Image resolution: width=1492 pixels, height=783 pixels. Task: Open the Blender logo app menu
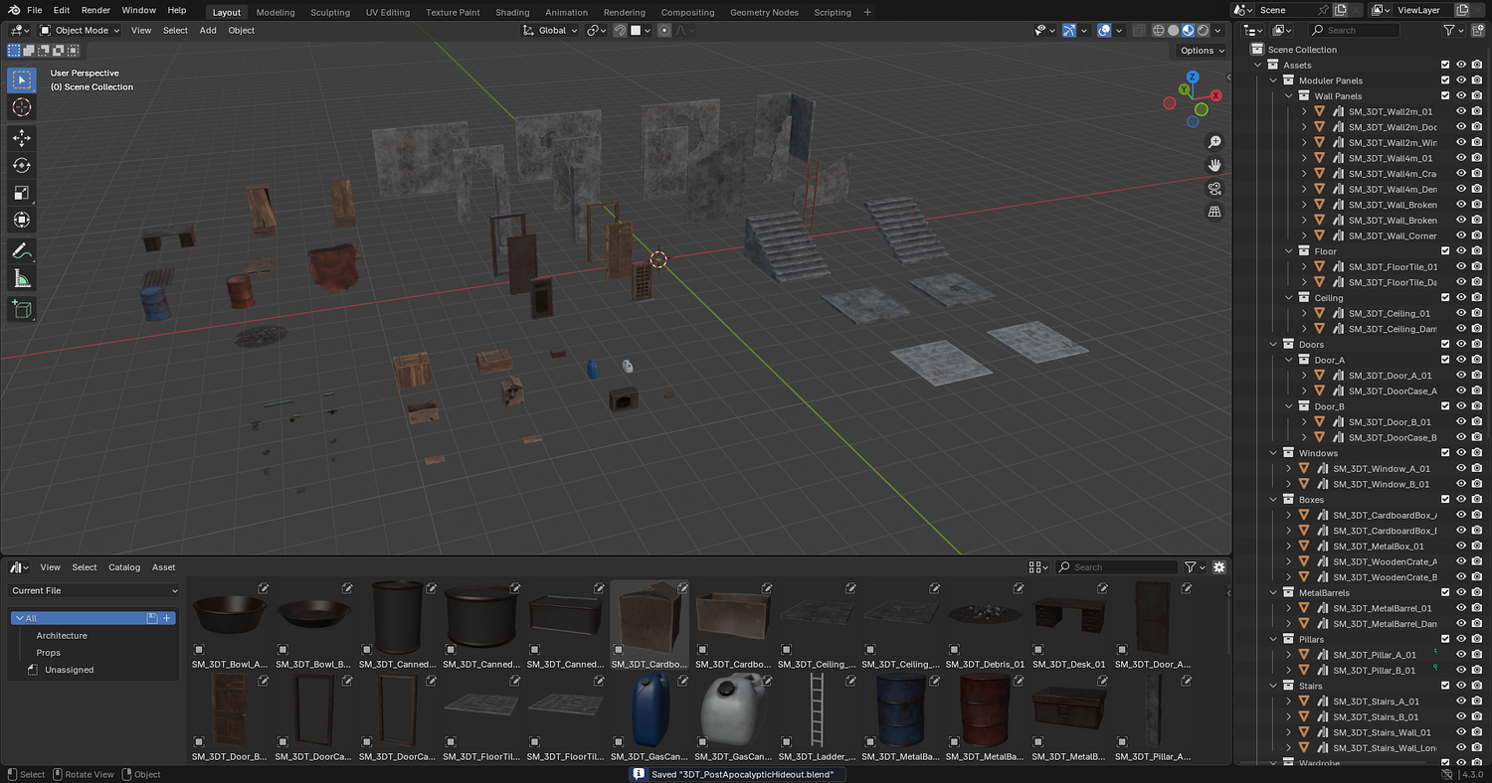coord(14,10)
